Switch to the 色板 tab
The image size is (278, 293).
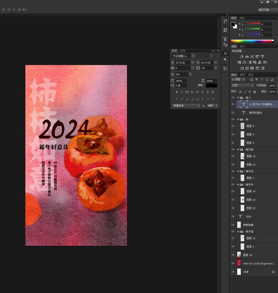pyautogui.click(x=242, y=18)
